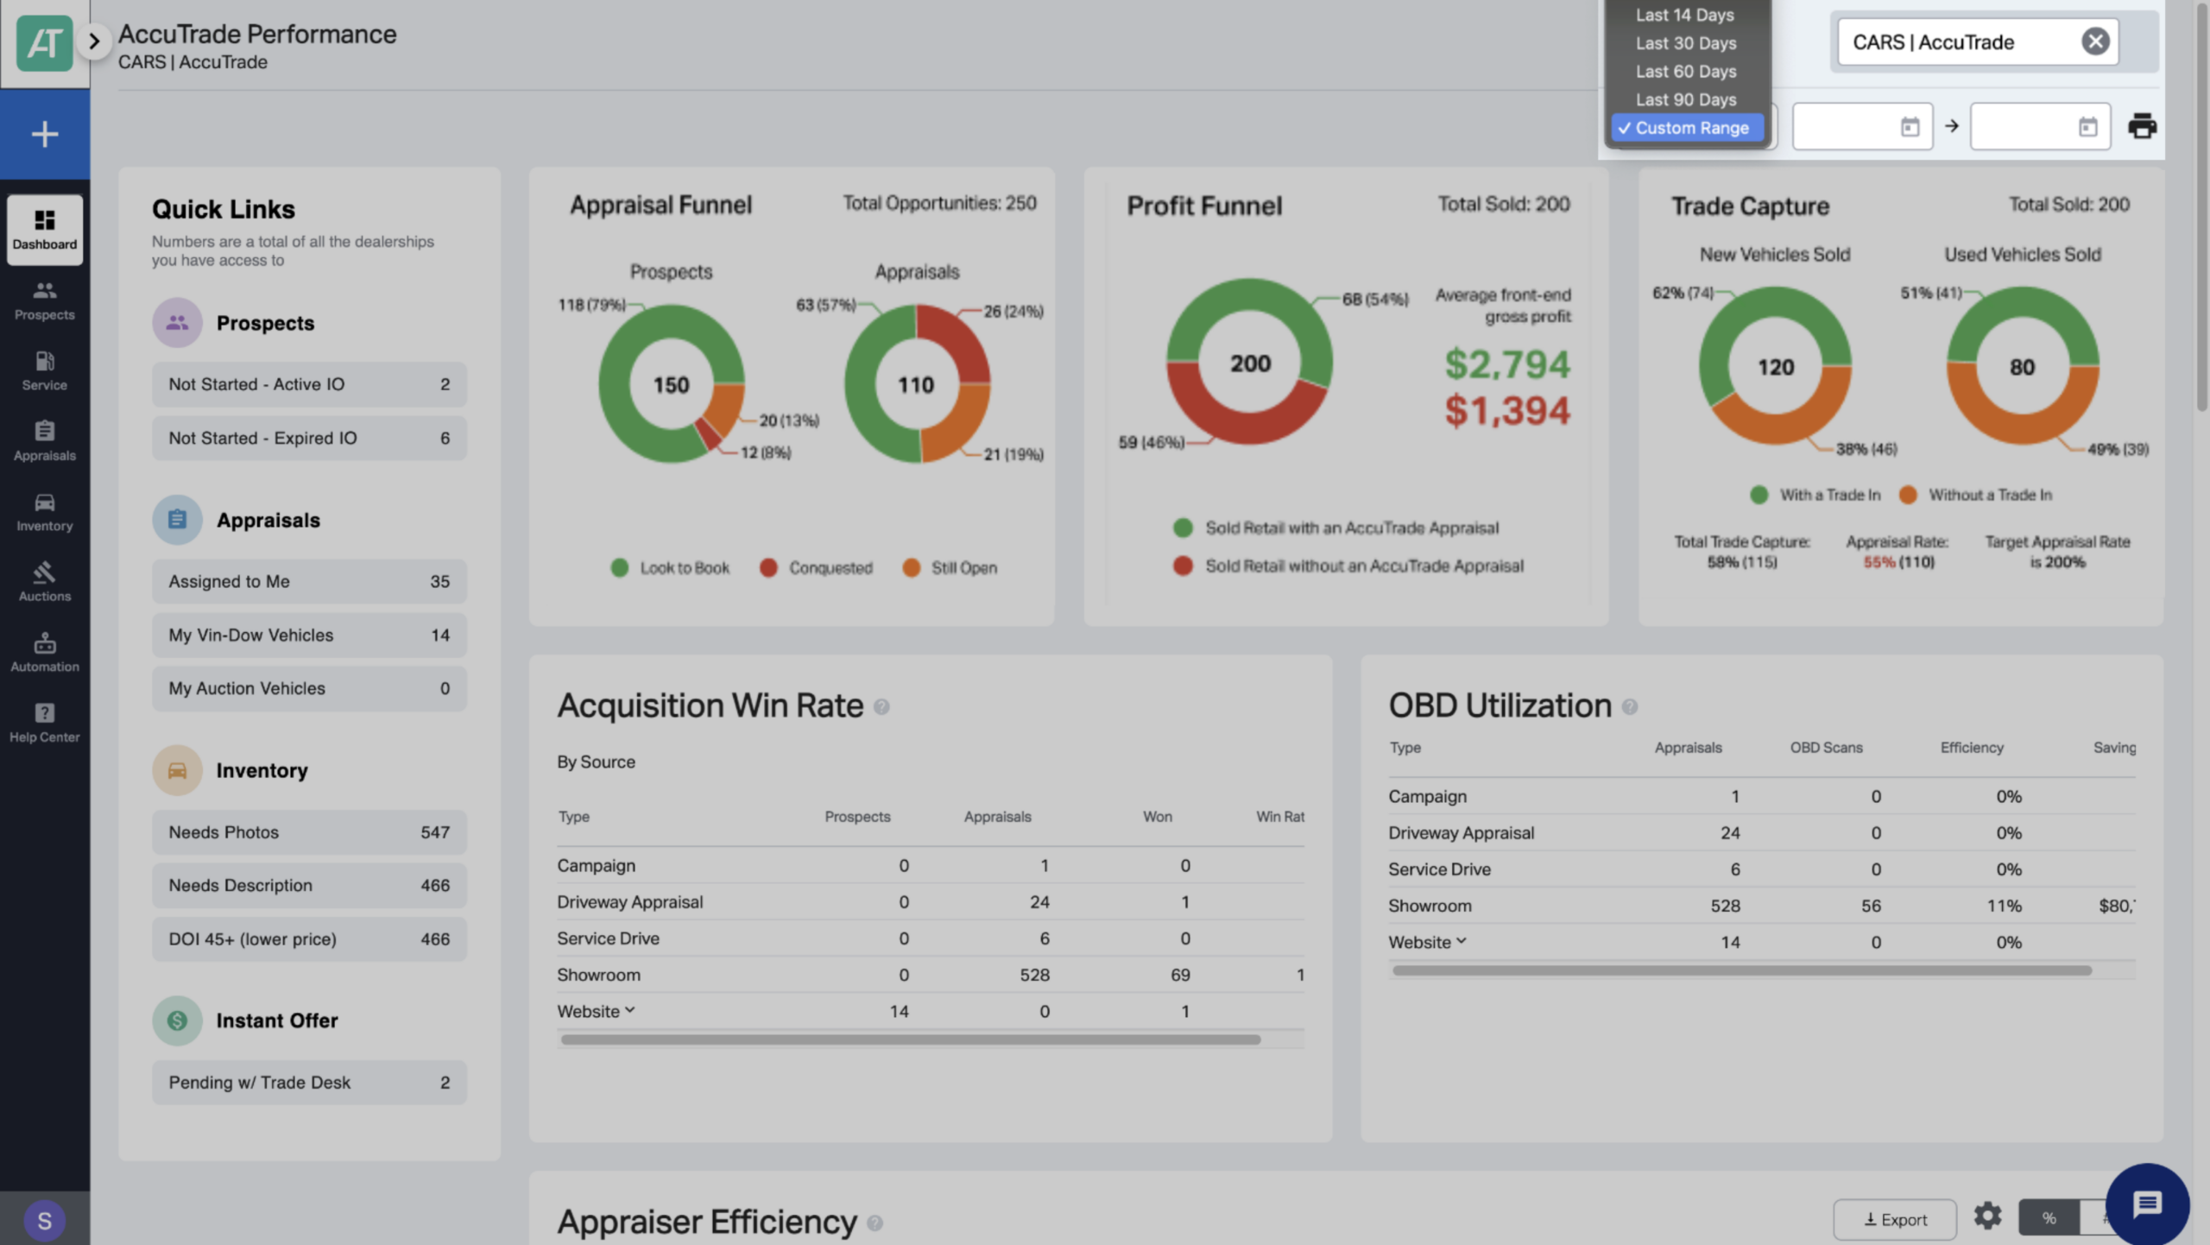This screenshot has height=1245, width=2210.
Task: Click the blue plus create button
Action: pyautogui.click(x=45, y=134)
